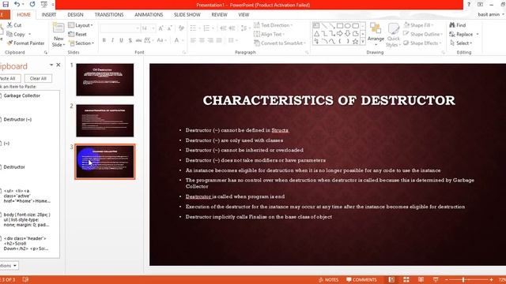Save the presentation using the floppy icon
506x284 pixels.
pyautogui.click(x=6, y=4)
